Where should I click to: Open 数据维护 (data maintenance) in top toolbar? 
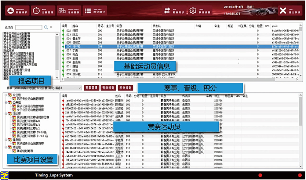click(17, 11)
